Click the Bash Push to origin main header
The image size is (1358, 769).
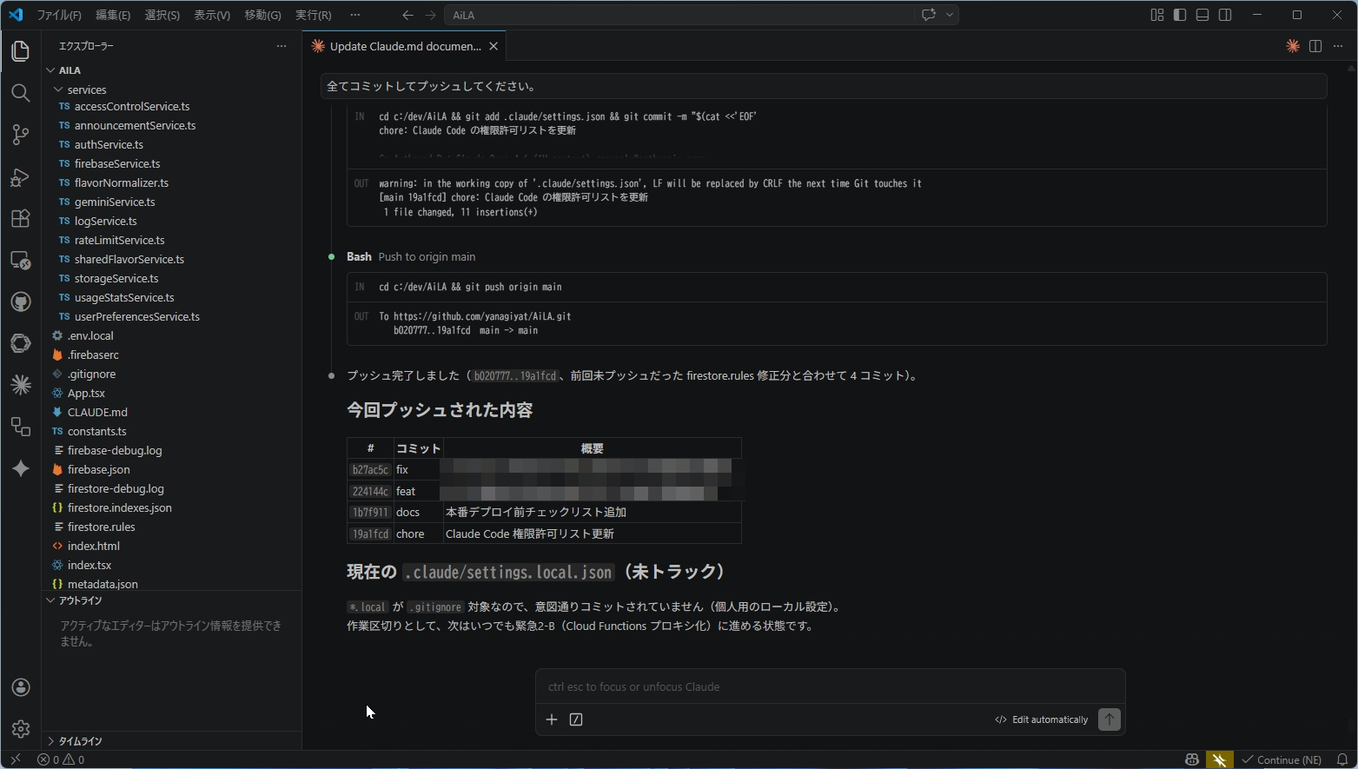tap(411, 256)
